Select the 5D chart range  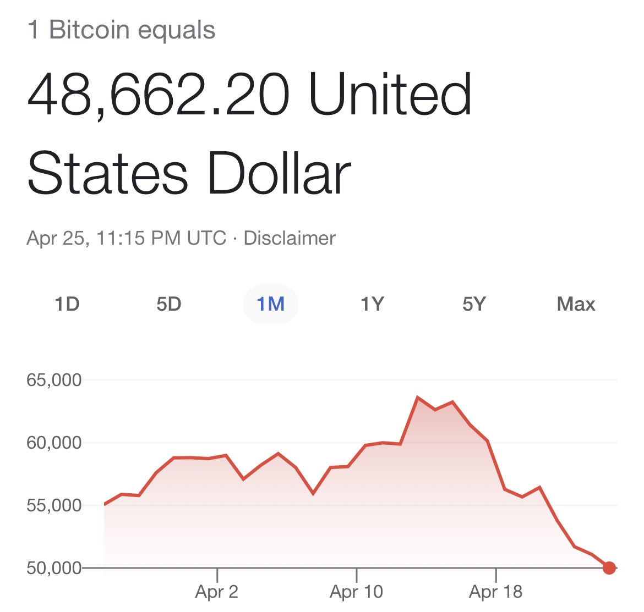[x=169, y=304]
